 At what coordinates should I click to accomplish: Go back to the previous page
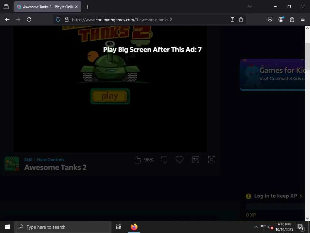point(7,19)
